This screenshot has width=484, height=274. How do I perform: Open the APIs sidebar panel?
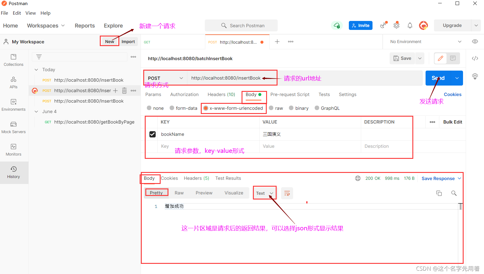pyautogui.click(x=13, y=83)
